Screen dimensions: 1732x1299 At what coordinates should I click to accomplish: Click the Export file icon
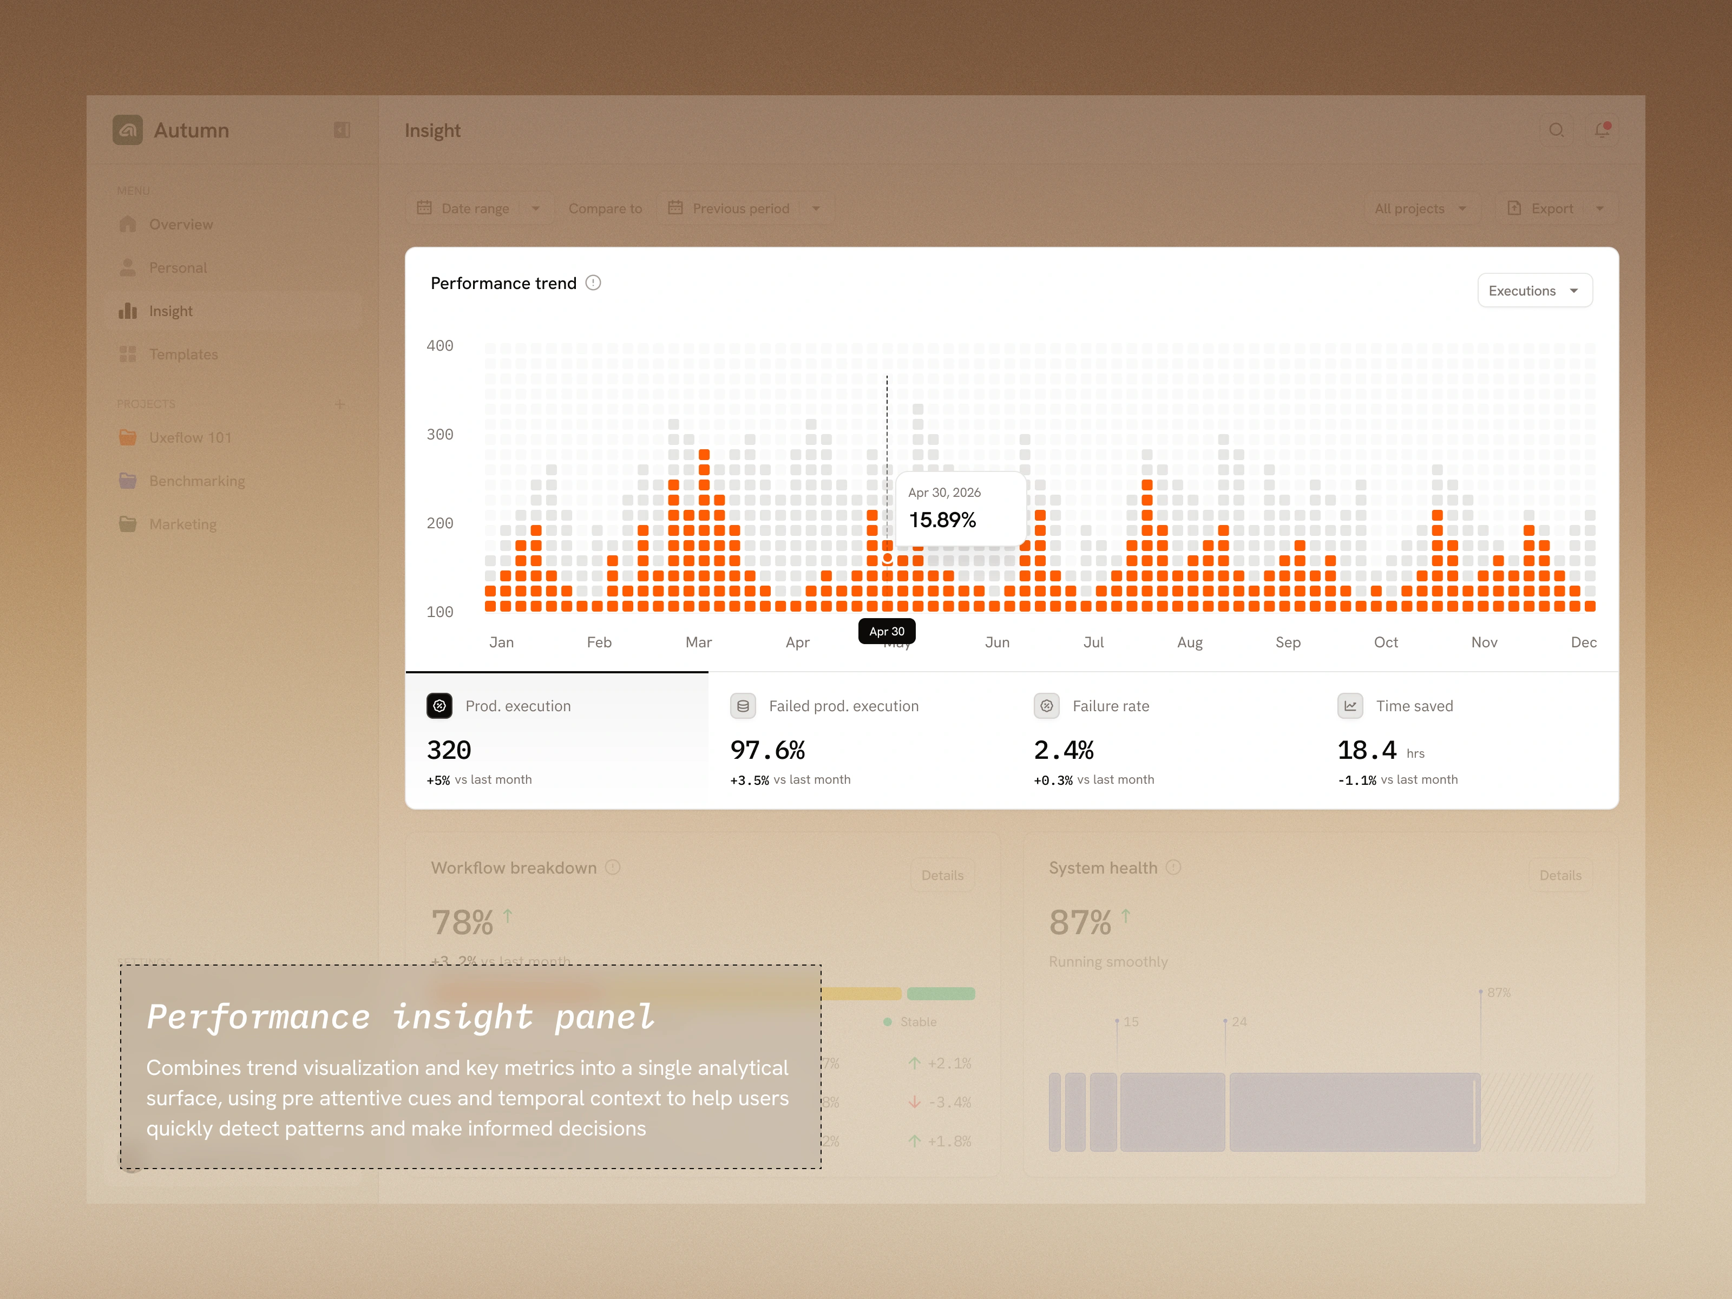(x=1514, y=208)
